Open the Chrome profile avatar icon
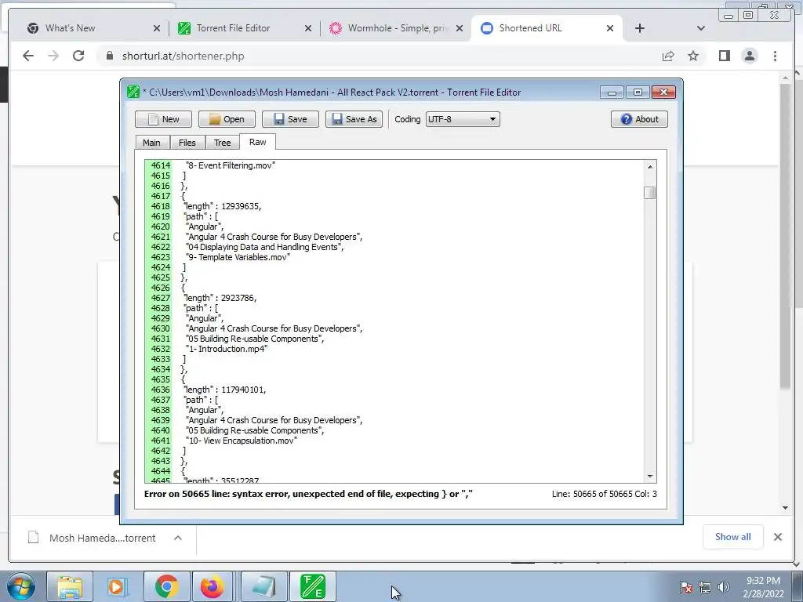 coord(750,56)
